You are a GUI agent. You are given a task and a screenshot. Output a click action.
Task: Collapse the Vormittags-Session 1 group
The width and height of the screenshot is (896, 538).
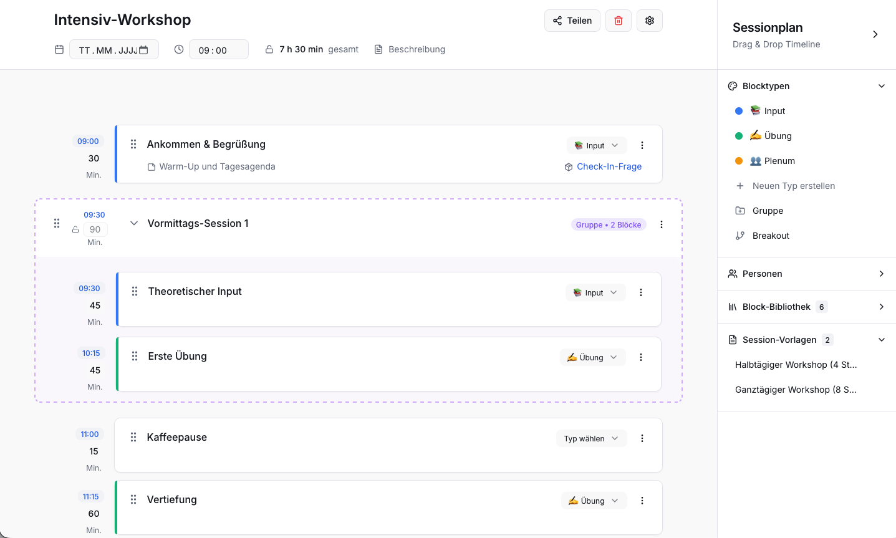(134, 223)
